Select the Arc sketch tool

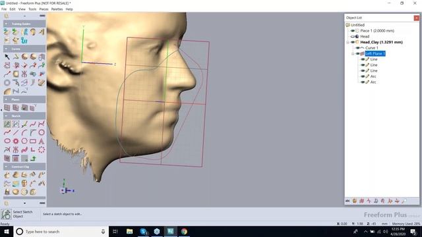point(24,132)
